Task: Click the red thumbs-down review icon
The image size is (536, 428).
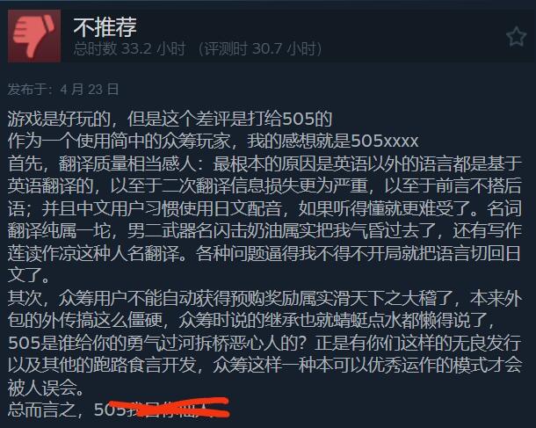Action: coord(34,36)
